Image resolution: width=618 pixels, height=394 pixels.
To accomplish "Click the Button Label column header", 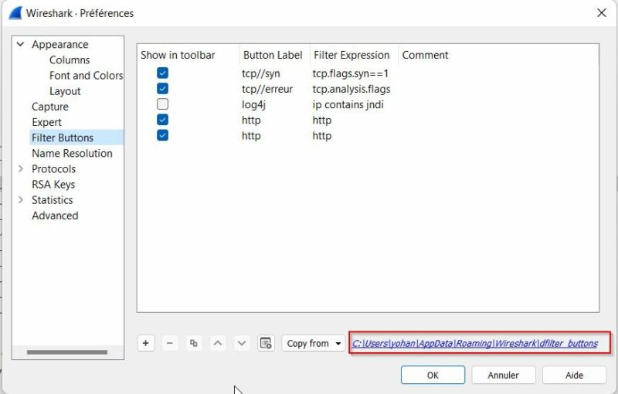I will click(x=274, y=55).
